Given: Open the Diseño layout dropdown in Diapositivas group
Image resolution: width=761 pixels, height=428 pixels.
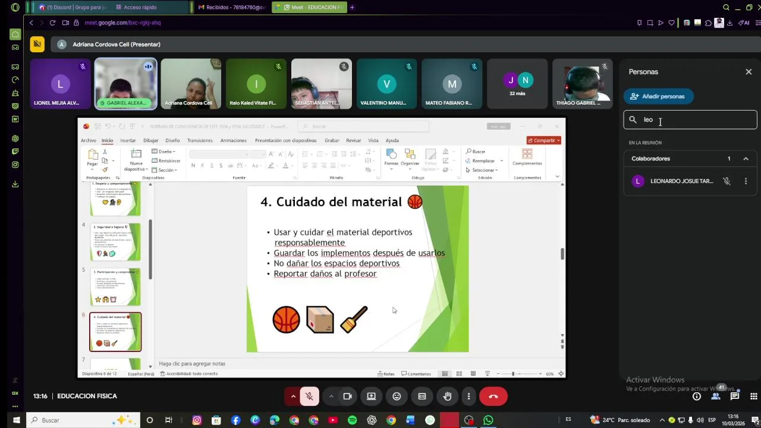Looking at the screenshot, I should [x=163, y=152].
